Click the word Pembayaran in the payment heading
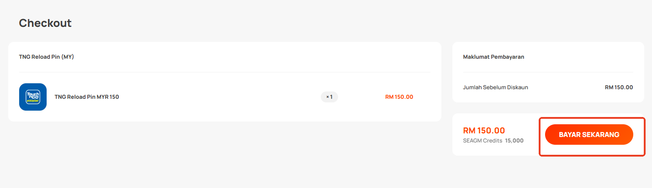Image resolution: width=652 pixels, height=188 pixels. [x=507, y=57]
